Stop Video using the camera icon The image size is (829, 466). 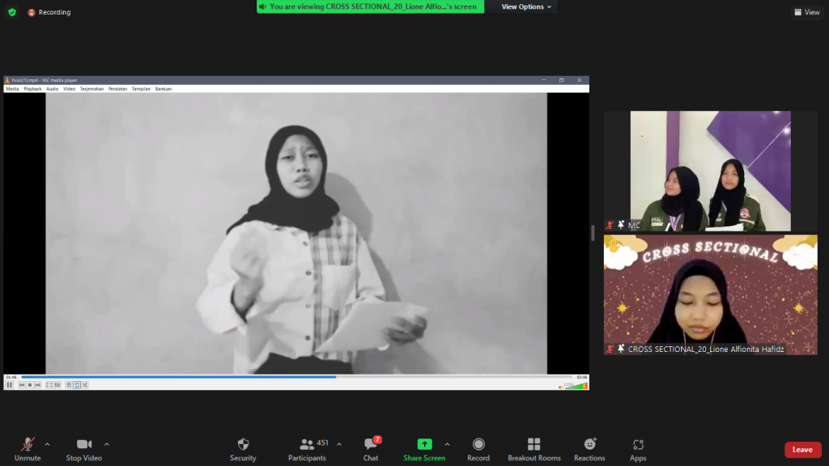pos(83,444)
